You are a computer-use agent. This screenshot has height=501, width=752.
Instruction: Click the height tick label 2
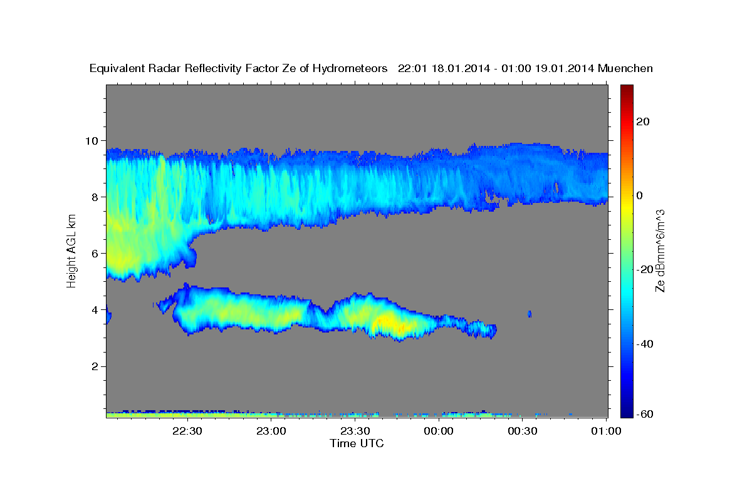[97, 366]
